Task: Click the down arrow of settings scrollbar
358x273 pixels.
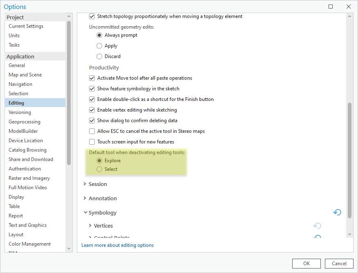Action: coord(349,234)
